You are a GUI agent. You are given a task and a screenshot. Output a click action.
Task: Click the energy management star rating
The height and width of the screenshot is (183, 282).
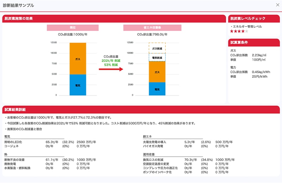(239, 31)
